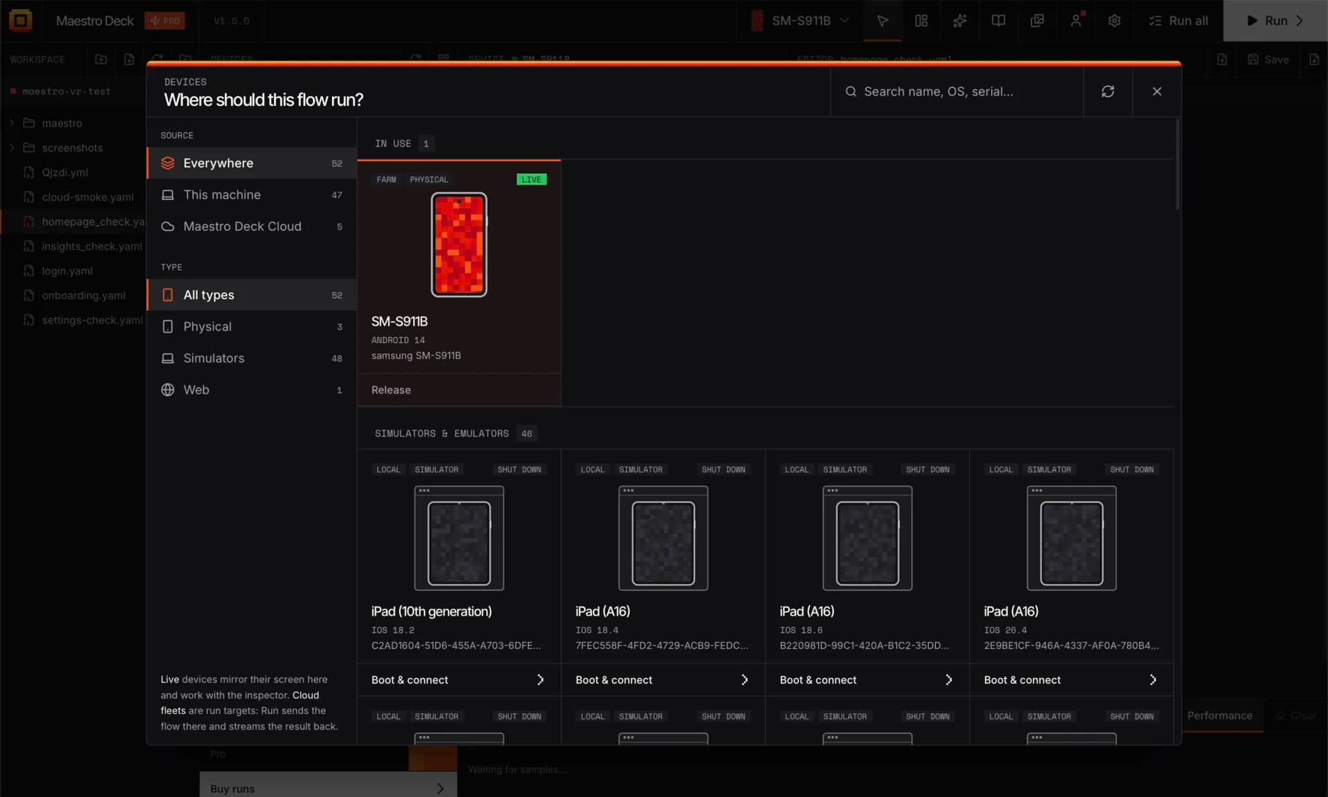Click the search name, OS, serial field

point(957,91)
